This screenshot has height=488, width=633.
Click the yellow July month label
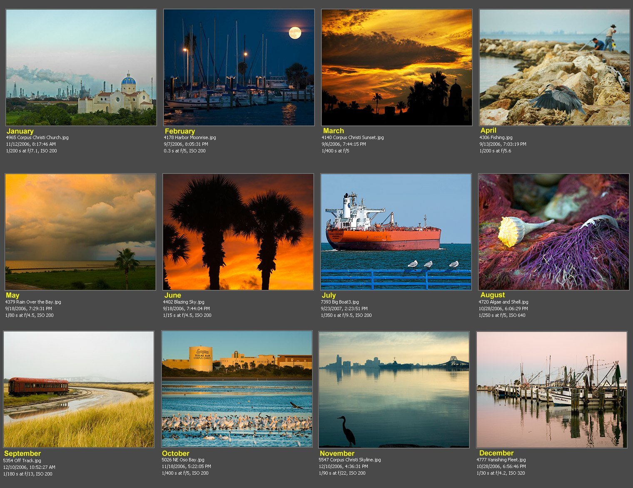[x=329, y=295]
